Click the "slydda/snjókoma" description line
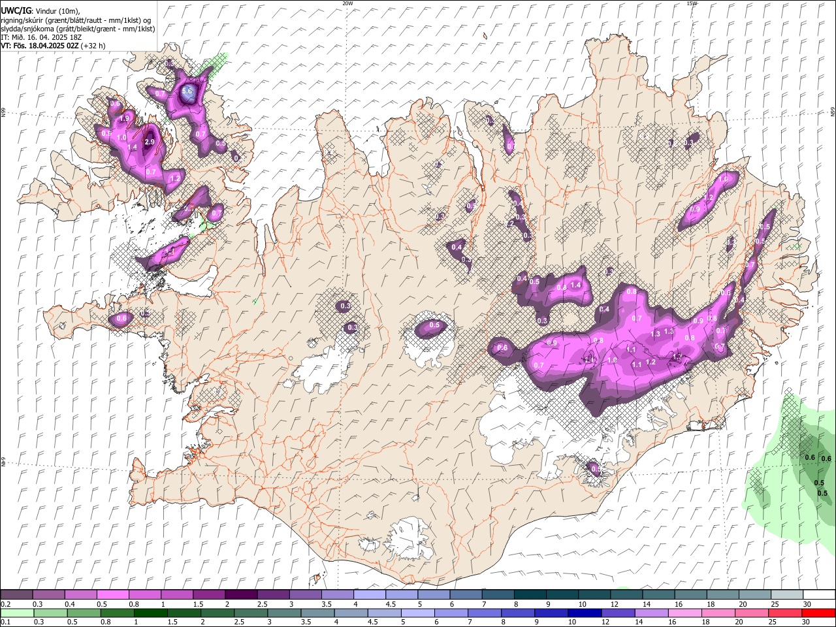Screen dimensions: 836x627 tap(78, 29)
